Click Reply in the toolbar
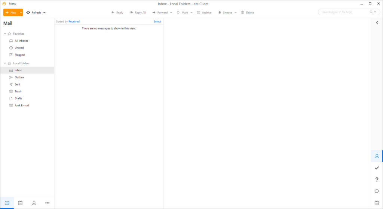The height and width of the screenshot is (209, 383). coord(117,12)
